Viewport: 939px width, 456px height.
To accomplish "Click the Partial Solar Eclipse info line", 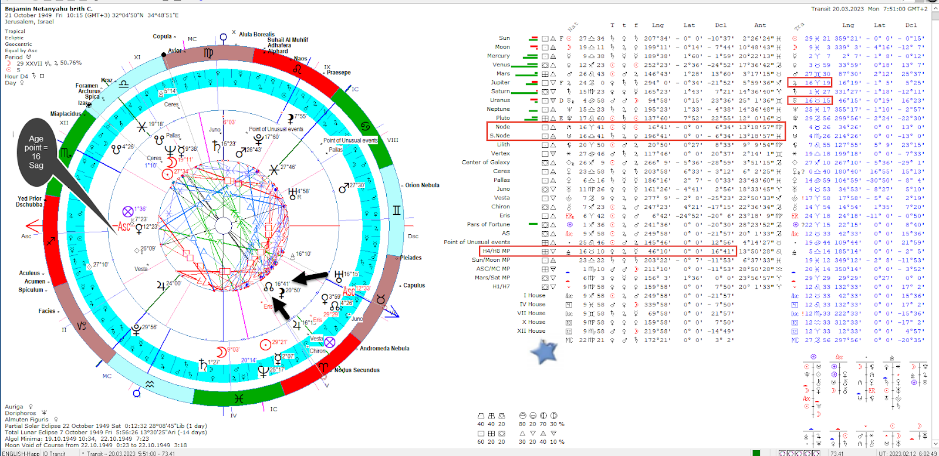I will coord(106,426).
